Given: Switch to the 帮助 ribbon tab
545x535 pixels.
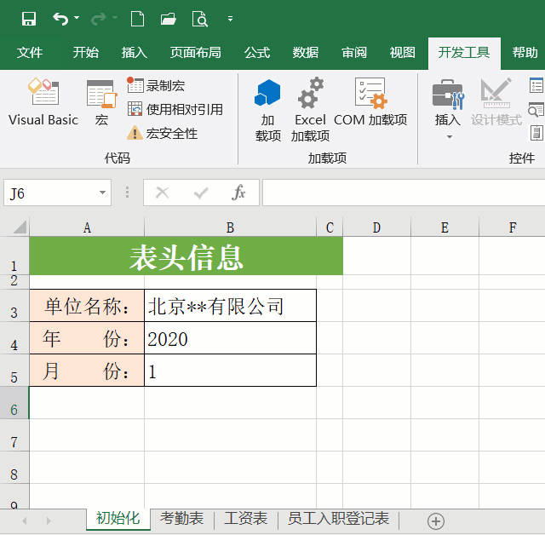Looking at the screenshot, I should coord(525,53).
